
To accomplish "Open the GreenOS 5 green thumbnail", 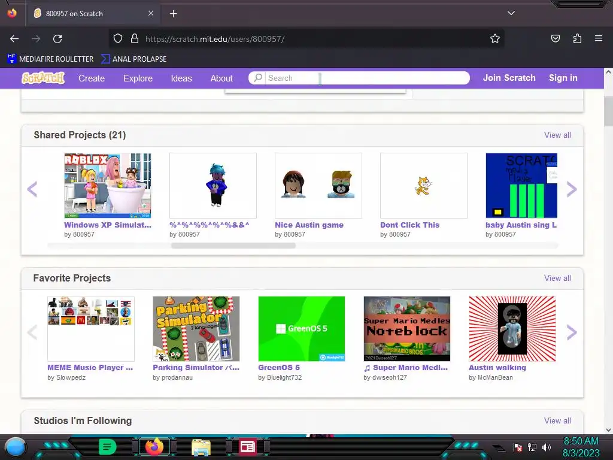I will click(302, 329).
